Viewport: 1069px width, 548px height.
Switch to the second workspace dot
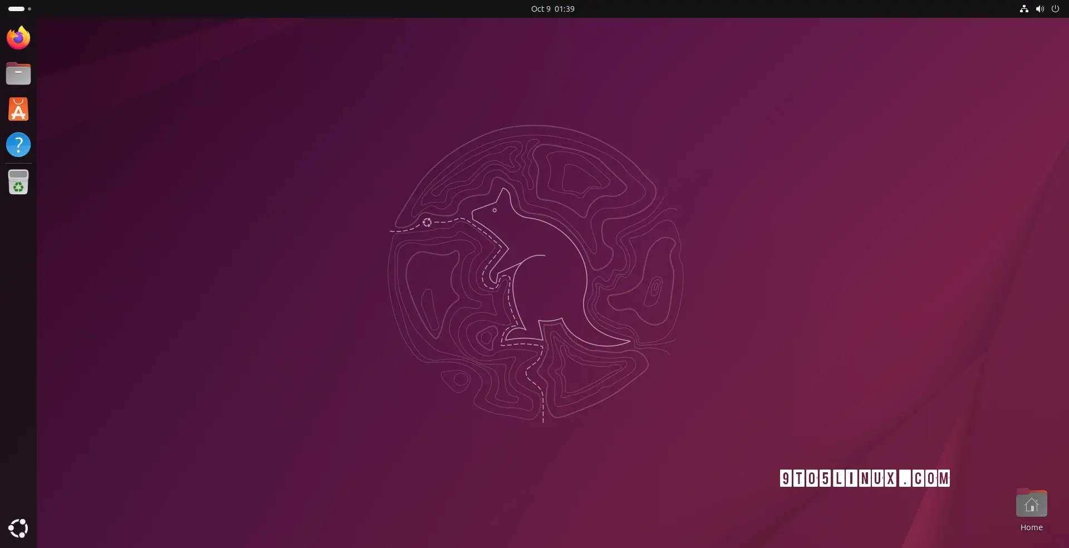coord(30,9)
